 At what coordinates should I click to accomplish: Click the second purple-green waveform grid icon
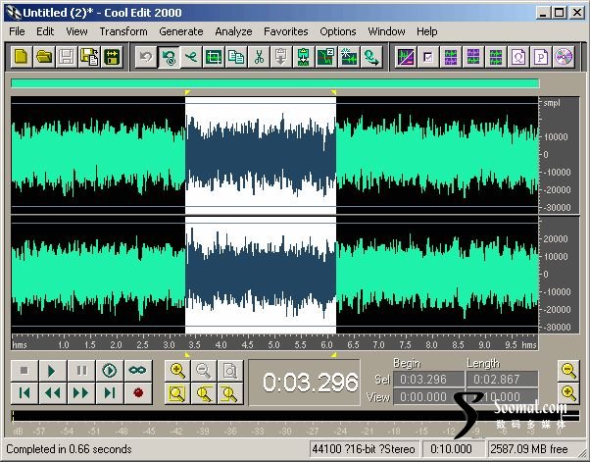(x=473, y=57)
